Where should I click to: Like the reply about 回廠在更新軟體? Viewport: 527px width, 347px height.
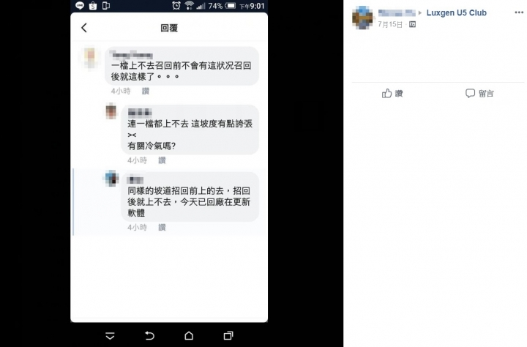point(162,228)
